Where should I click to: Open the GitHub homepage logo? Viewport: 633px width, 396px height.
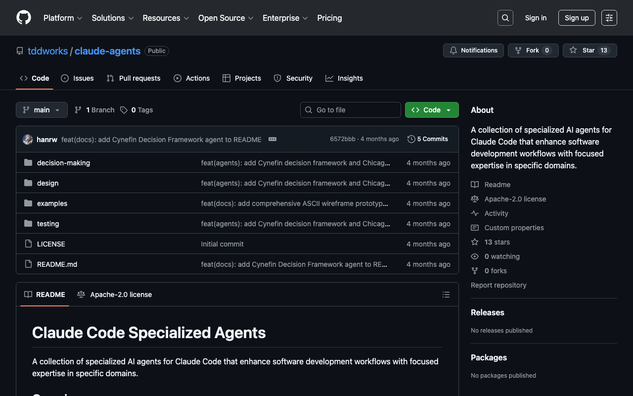[24, 18]
